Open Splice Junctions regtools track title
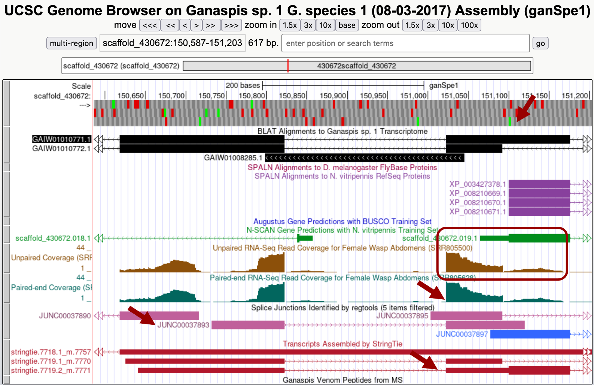Viewport: 594px width, 385px height. click(342, 308)
